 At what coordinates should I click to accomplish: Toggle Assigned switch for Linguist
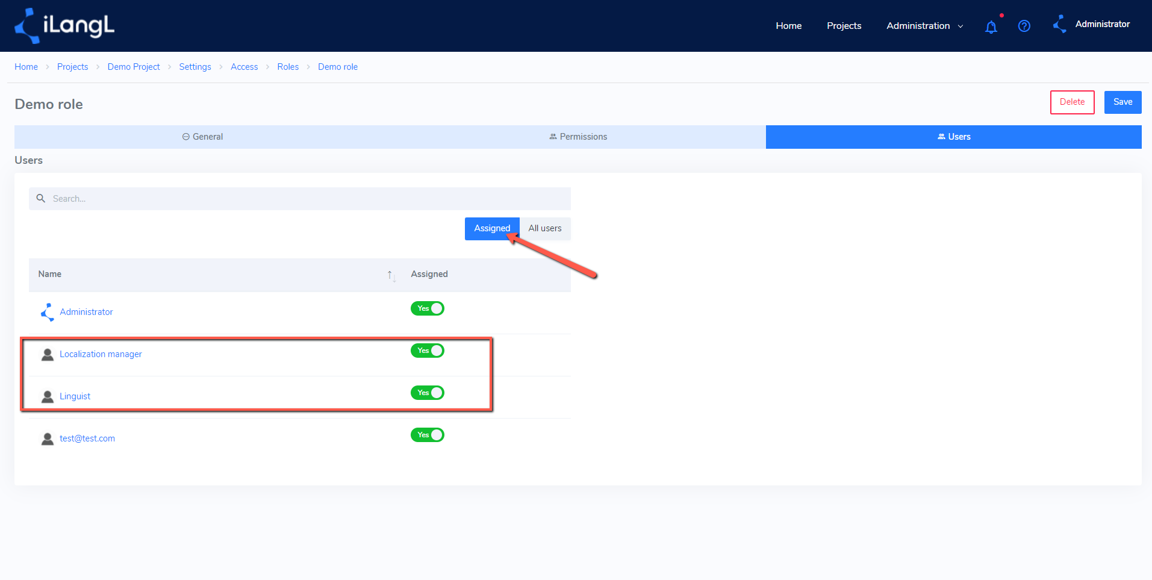[x=428, y=393]
